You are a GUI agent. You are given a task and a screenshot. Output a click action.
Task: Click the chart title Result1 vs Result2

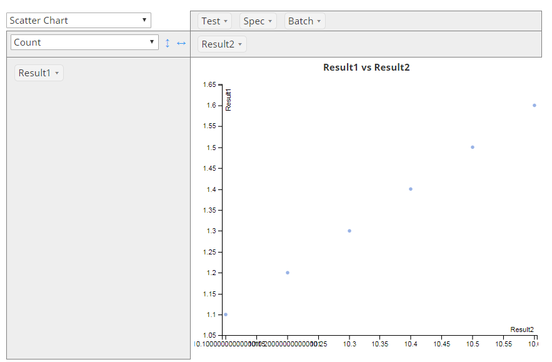pyautogui.click(x=366, y=68)
